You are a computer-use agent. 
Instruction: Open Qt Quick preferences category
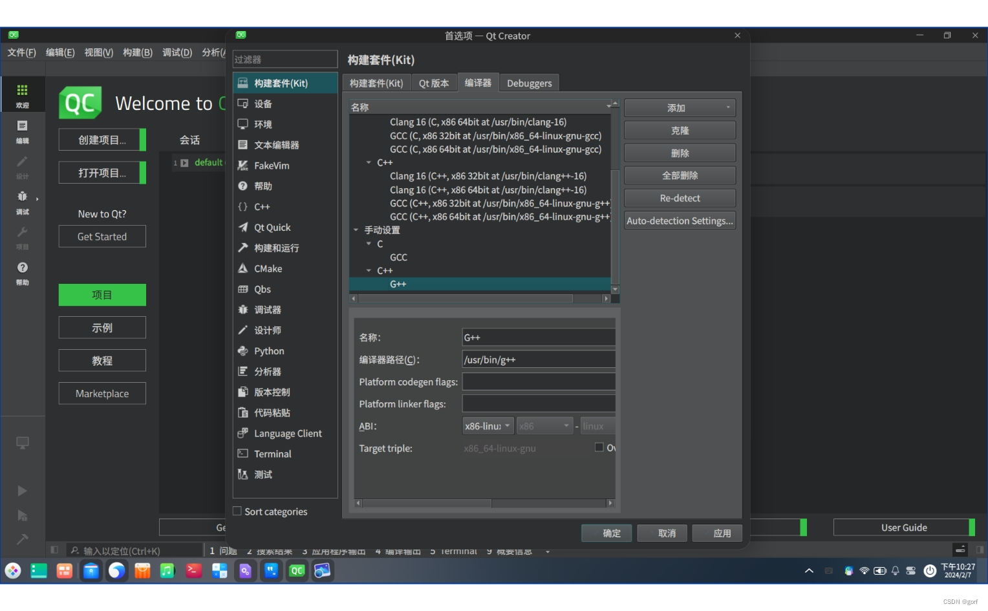[x=285, y=228]
